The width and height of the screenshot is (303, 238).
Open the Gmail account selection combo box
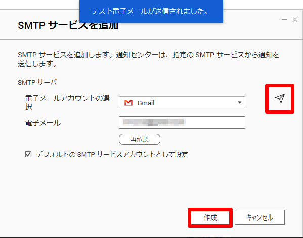(x=182, y=102)
